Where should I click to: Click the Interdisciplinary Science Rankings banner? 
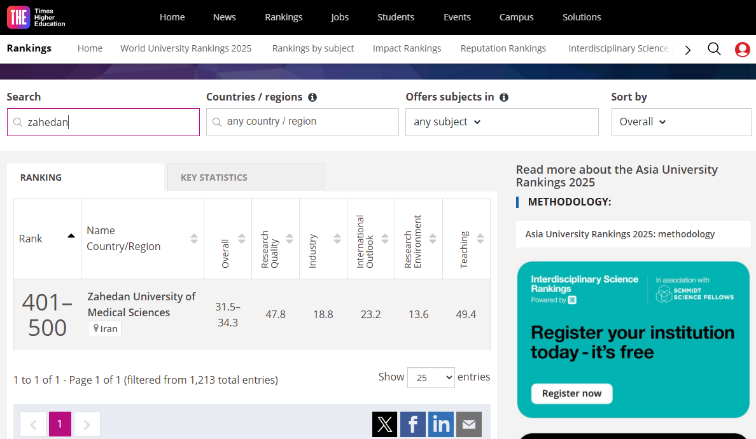(633, 340)
